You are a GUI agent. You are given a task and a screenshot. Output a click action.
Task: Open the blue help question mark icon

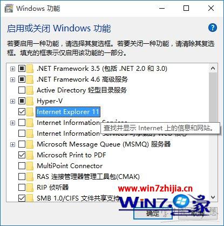[x=213, y=28]
